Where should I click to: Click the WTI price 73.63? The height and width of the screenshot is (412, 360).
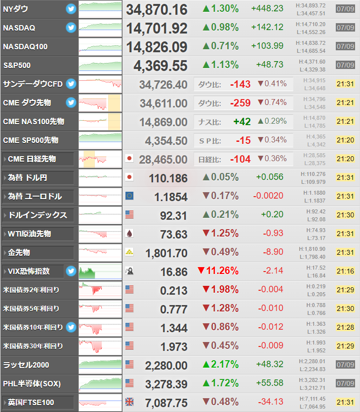click(174, 235)
